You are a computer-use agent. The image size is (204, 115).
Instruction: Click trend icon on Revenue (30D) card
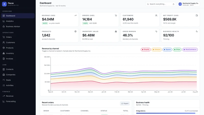(75, 16)
